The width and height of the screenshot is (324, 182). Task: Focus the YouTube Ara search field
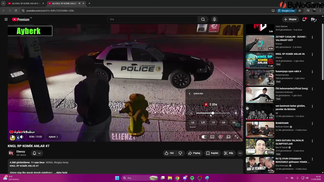pos(153,19)
